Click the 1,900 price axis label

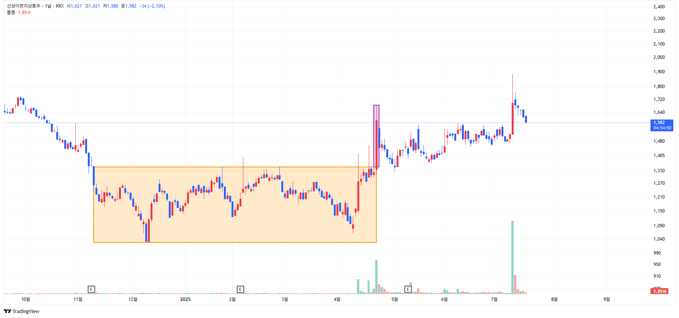point(659,72)
